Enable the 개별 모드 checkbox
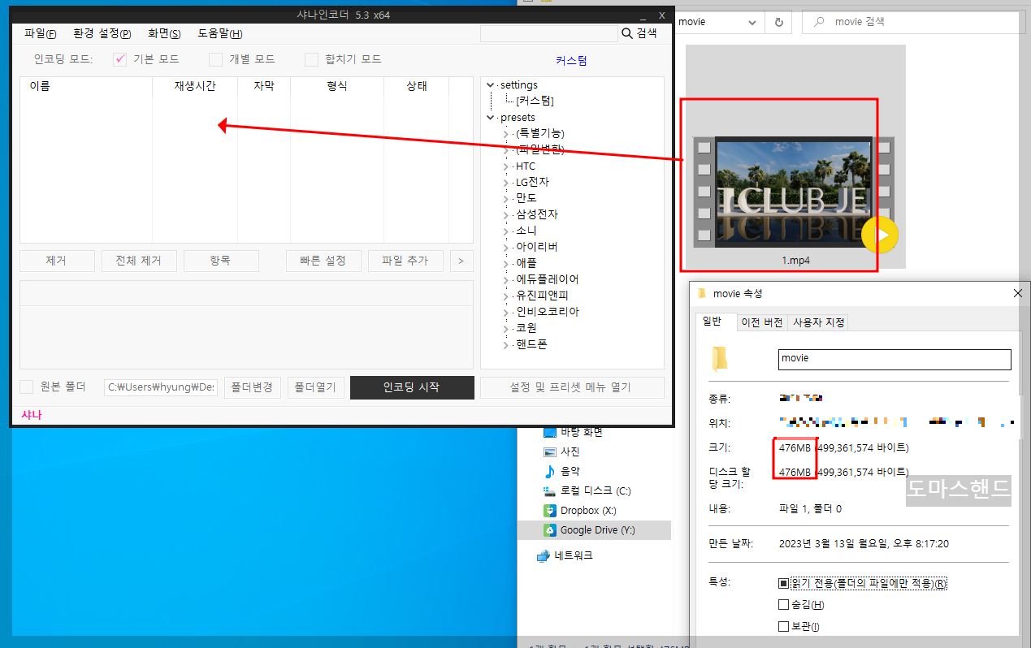 (x=215, y=58)
